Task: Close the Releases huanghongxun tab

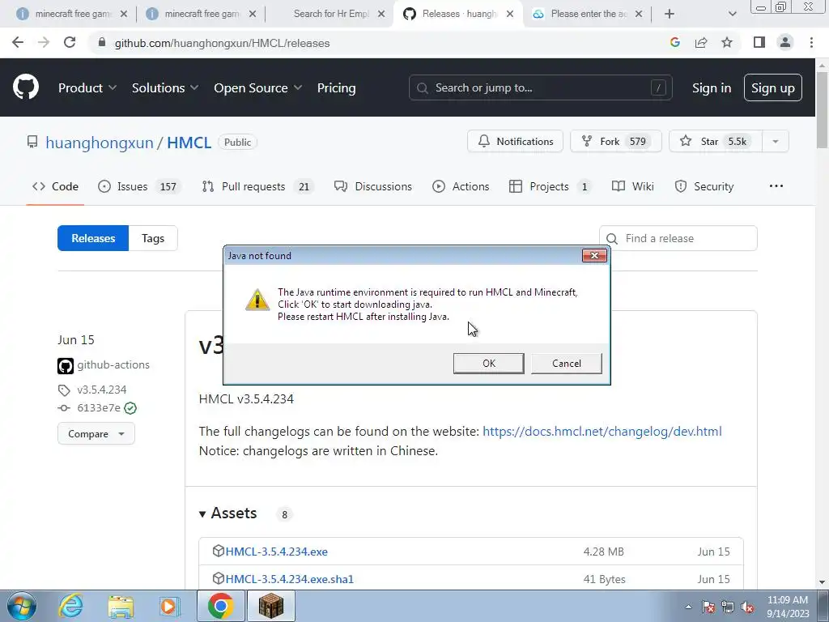Action: [510, 15]
